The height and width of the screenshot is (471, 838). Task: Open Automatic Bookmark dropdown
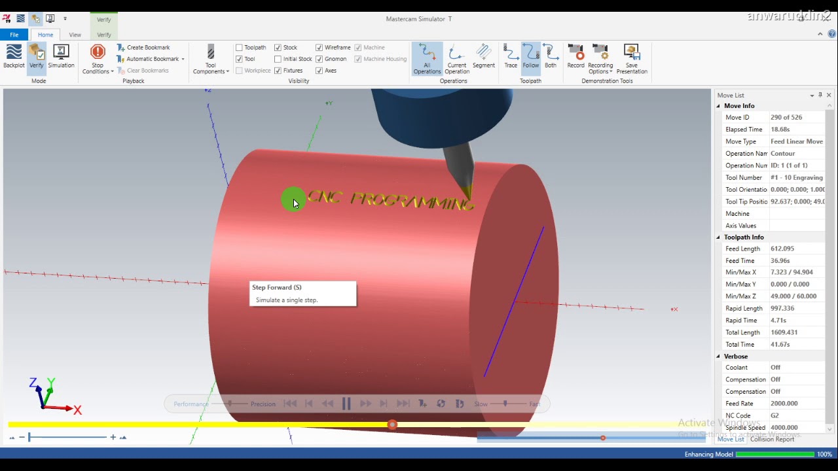click(151, 59)
